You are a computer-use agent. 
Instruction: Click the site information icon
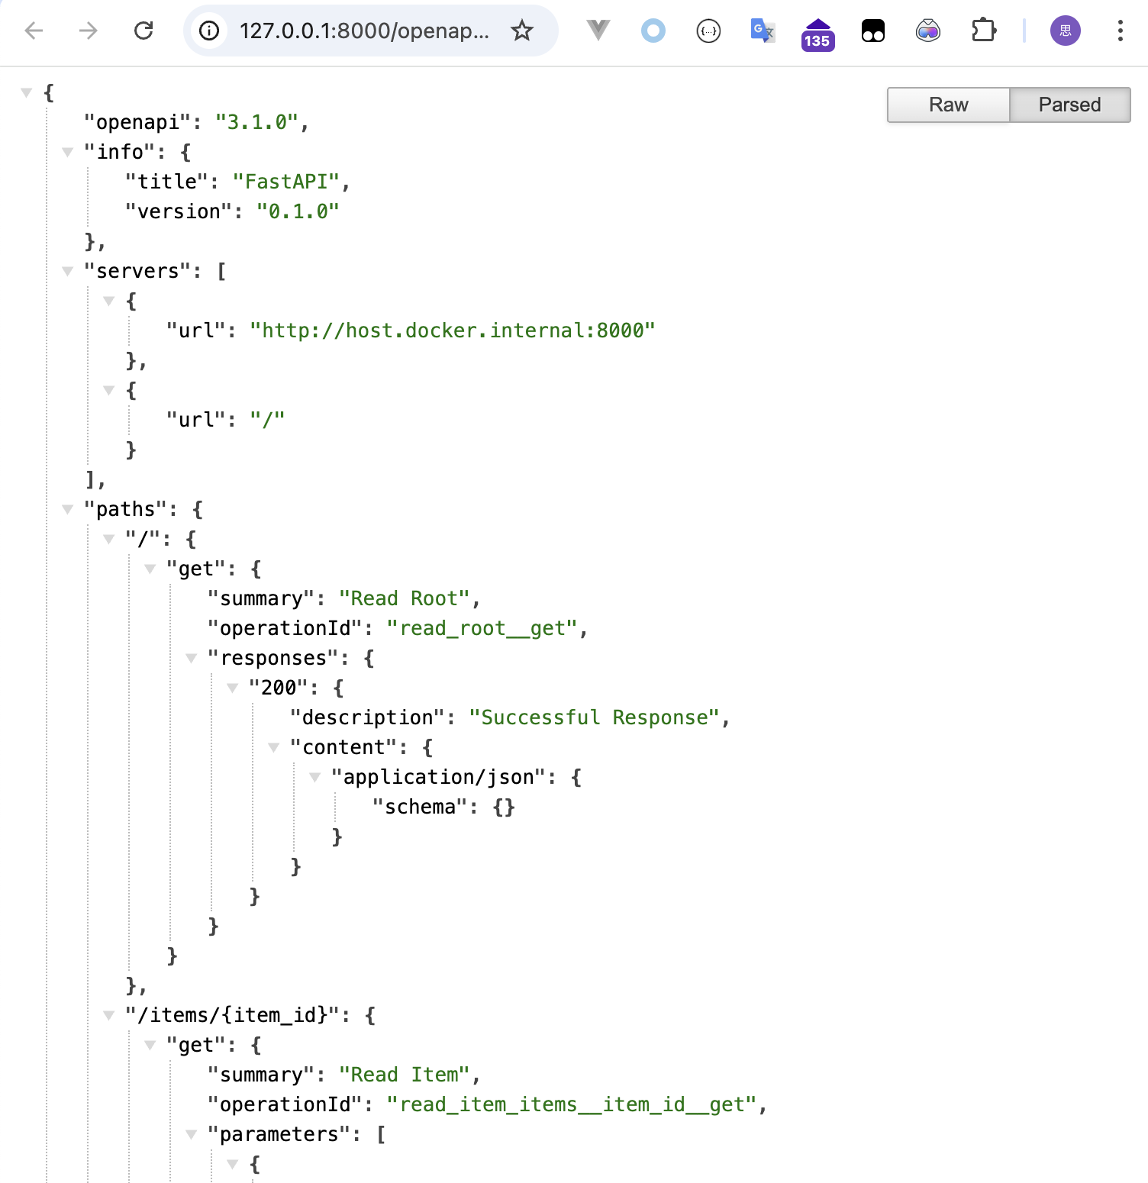(x=209, y=31)
